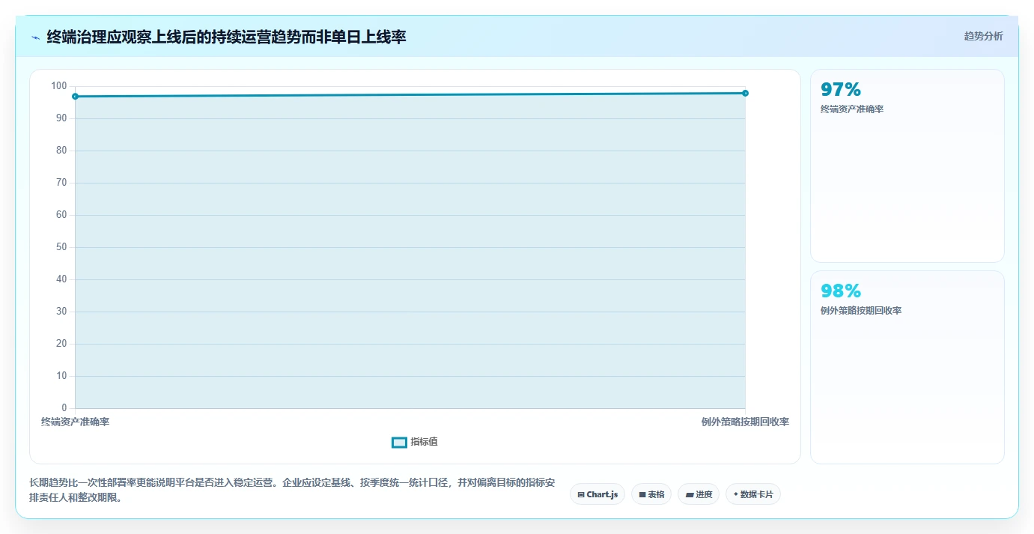
Task: Click the 例外策略按期回收率 x-axis label
Action: click(x=745, y=422)
